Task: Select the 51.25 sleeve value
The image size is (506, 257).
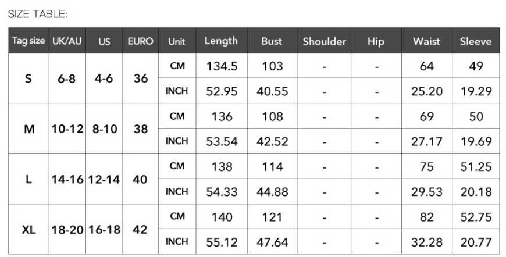Action: 476,166
